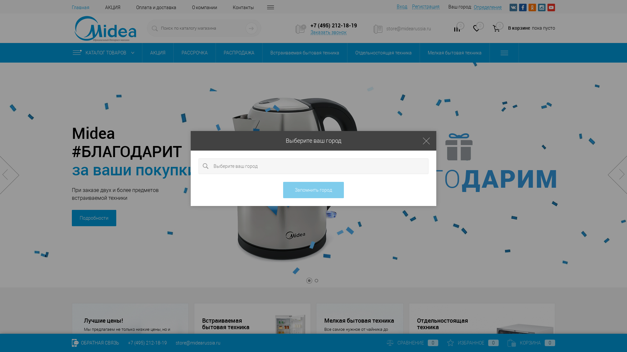Click the Midea logo
627x352 pixels.
point(105,29)
